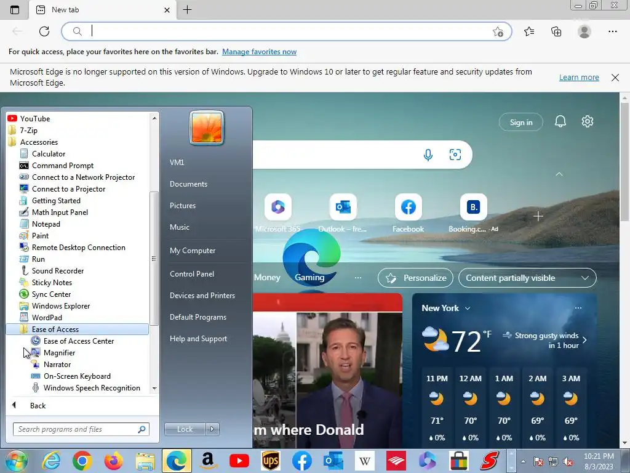This screenshot has height=473, width=630.
Task: Open Calculator from Accessories
Action: pos(48,153)
